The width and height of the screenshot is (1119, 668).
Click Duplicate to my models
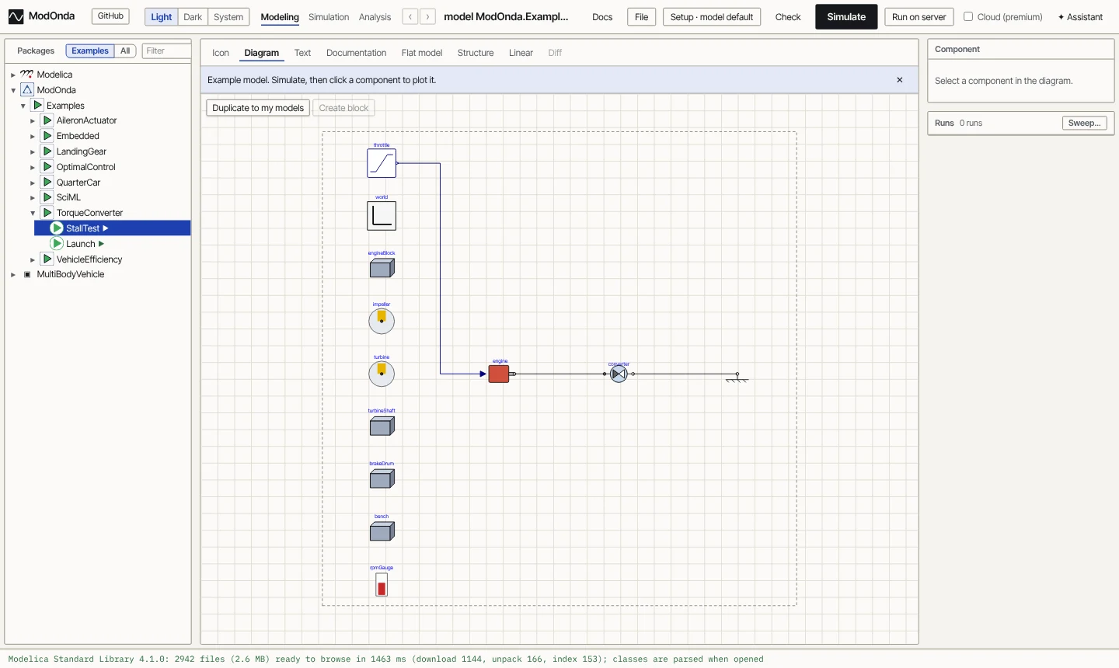(258, 108)
